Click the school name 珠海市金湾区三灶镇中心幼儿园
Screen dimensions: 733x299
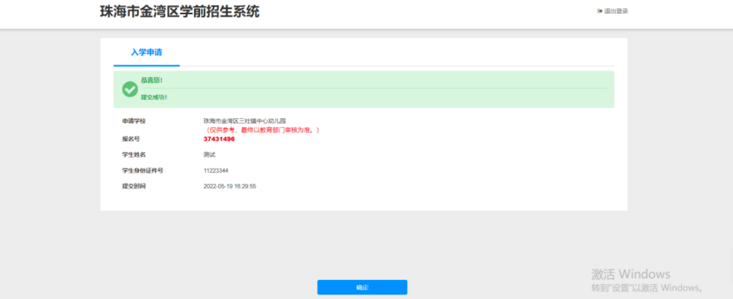244,121
